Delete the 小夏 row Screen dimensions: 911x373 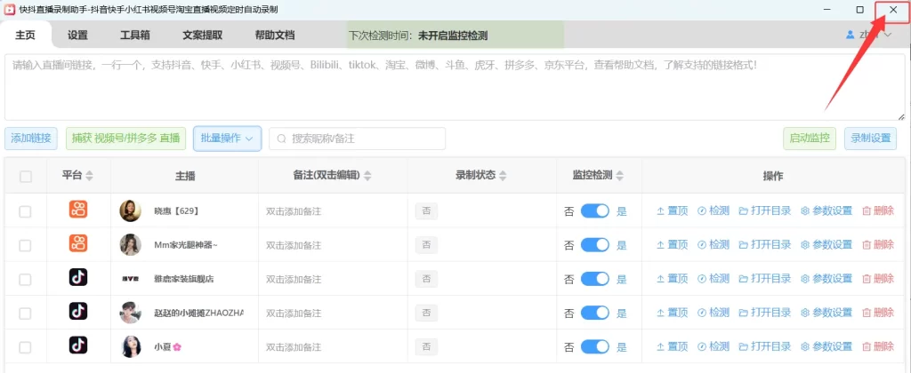878,347
